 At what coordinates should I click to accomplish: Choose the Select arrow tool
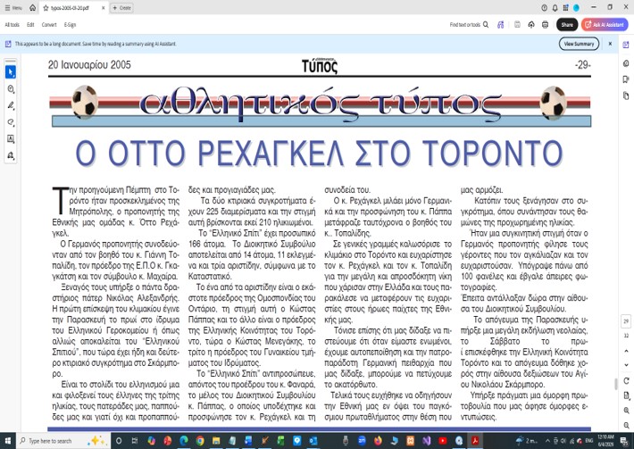11,72
